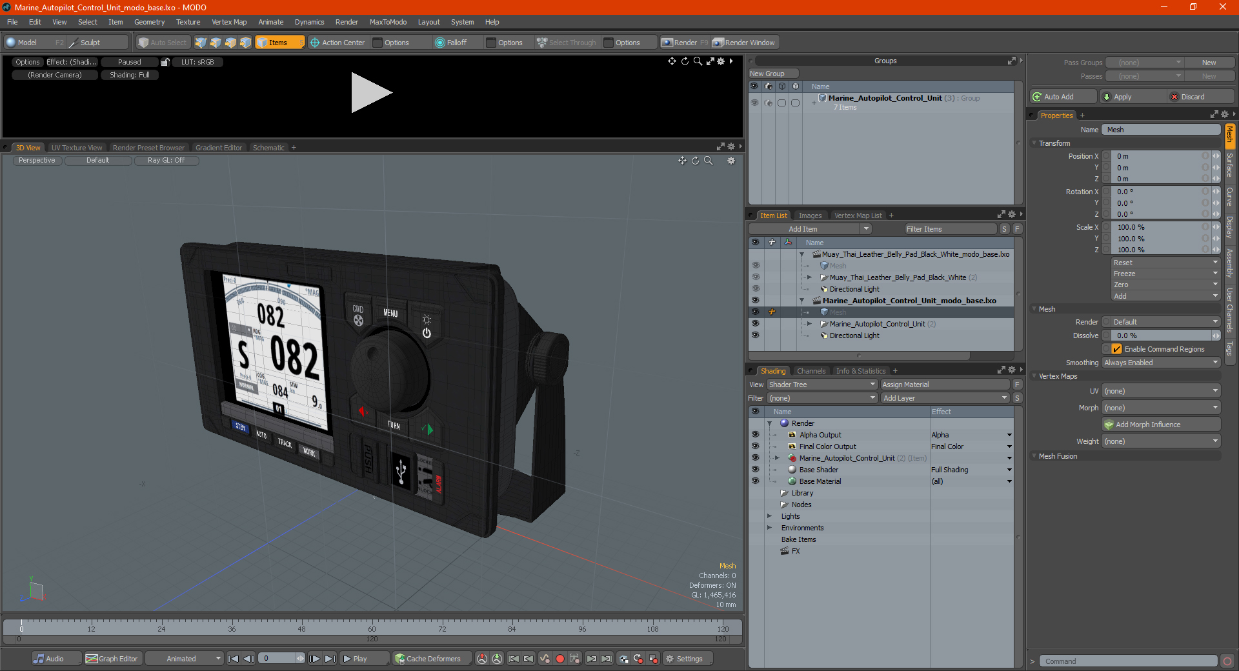Open the Graph Editor
This screenshot has width=1239, height=671.
[112, 659]
